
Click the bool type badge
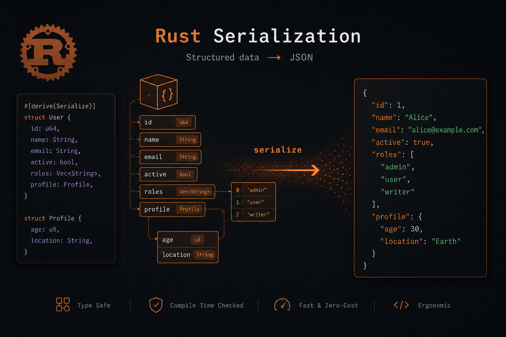pos(185,174)
